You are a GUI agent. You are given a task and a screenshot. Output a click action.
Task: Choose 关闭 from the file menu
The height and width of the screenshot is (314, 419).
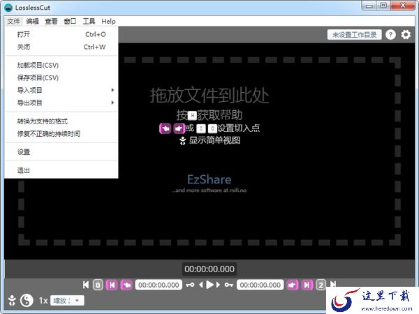coord(61,47)
